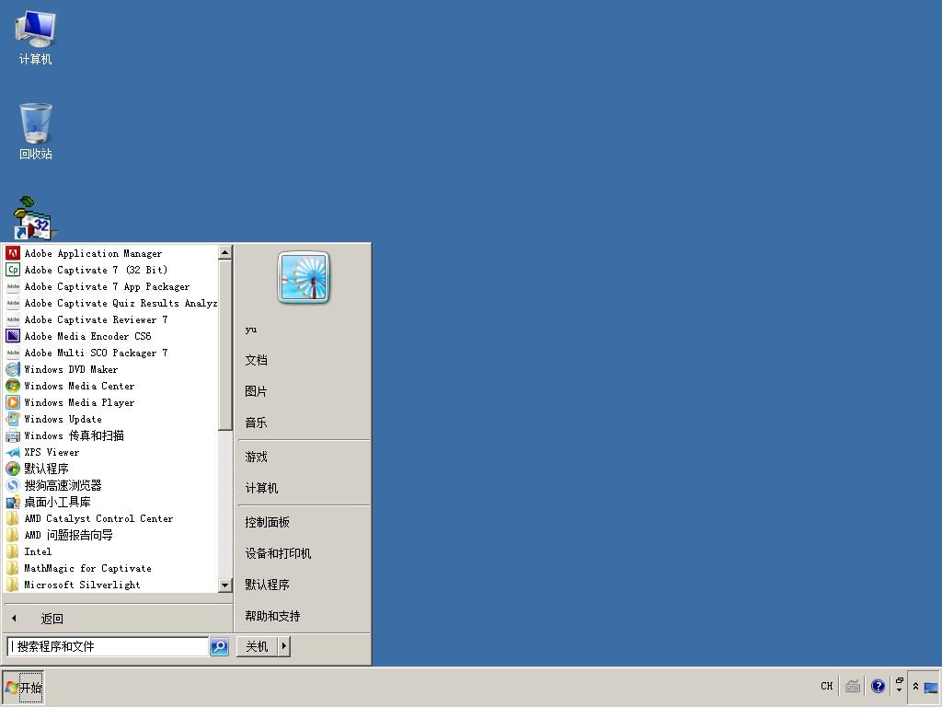
Task: Open 控制面板
Action: tap(268, 523)
